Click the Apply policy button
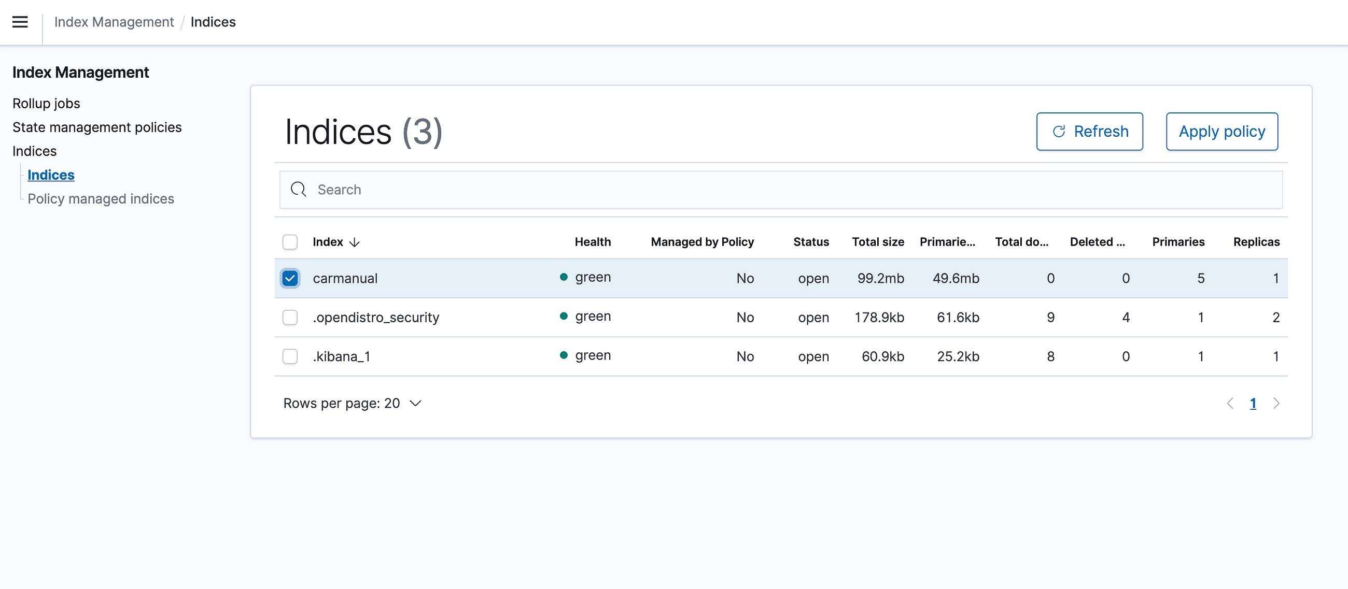Screen dimensions: 1348x589 click(1221, 132)
